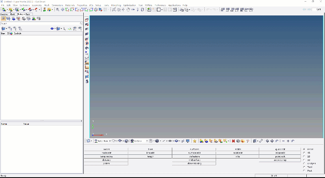This screenshot has height=178, width=325.
Task: Select the 1D page radio button
Action: 304,153
